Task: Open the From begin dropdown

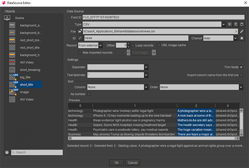Action: (154, 52)
